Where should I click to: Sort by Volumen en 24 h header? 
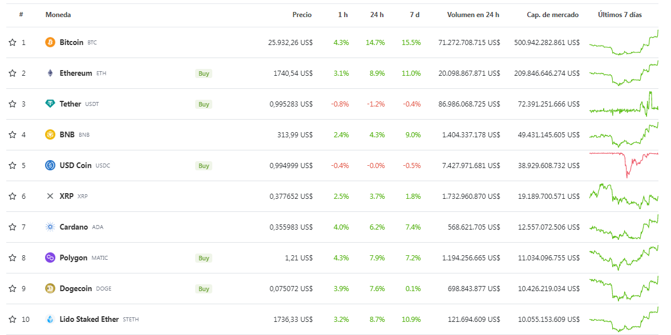(x=474, y=15)
